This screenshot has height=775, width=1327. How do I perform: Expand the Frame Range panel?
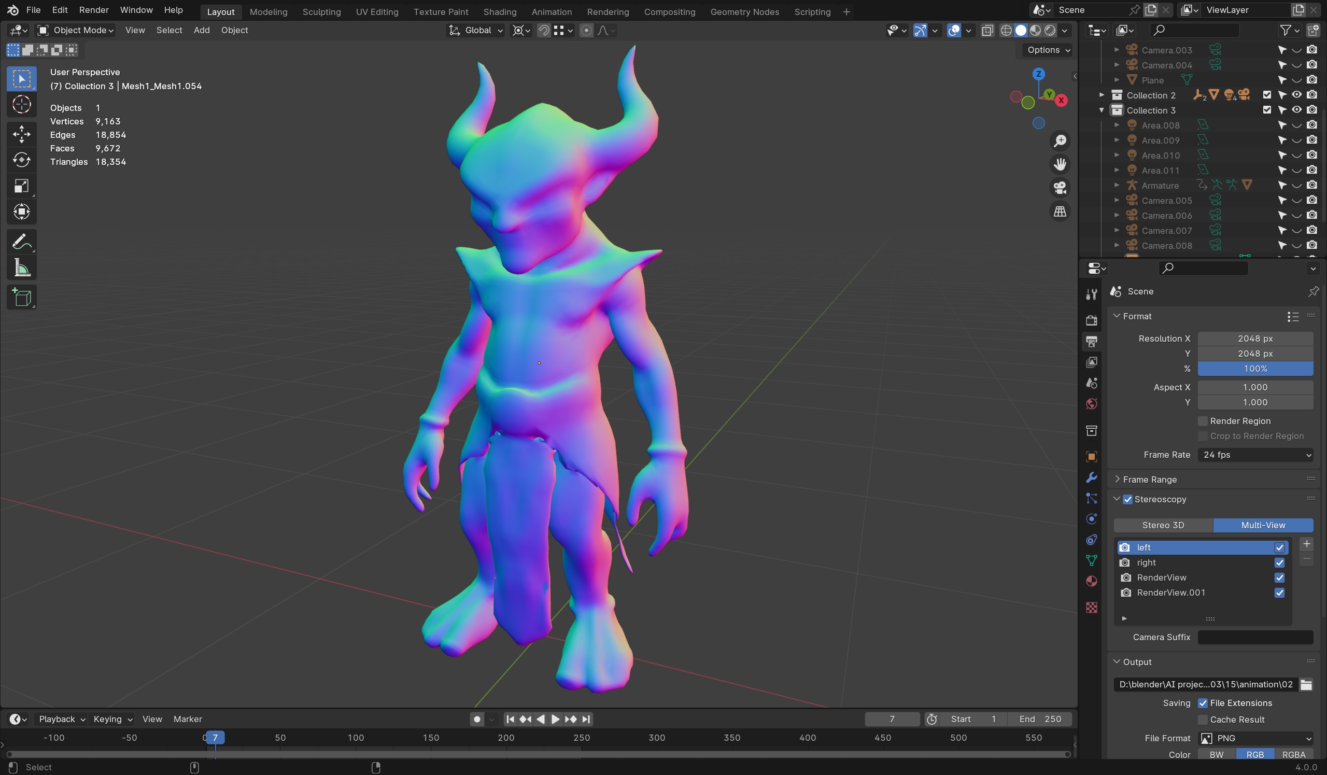(1149, 480)
